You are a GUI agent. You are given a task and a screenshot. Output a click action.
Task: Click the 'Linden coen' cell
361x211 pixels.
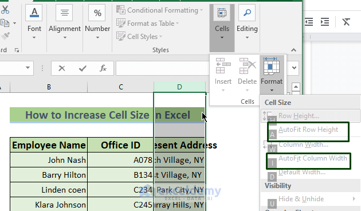pos(49,190)
